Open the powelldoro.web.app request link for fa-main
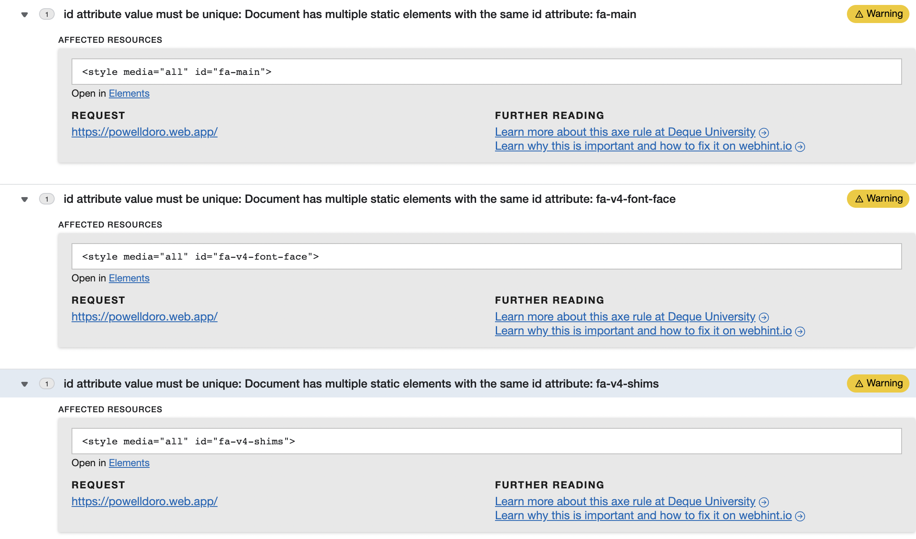The image size is (916, 539). pos(144,132)
